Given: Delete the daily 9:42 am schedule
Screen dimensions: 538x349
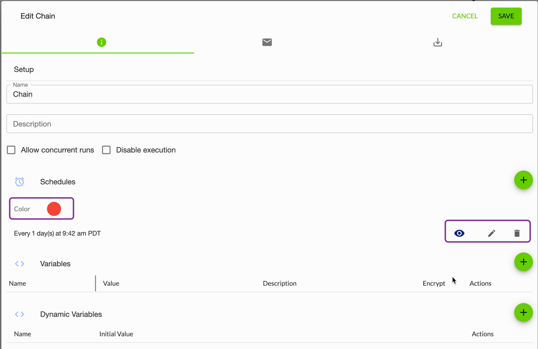Looking at the screenshot, I should (x=517, y=233).
